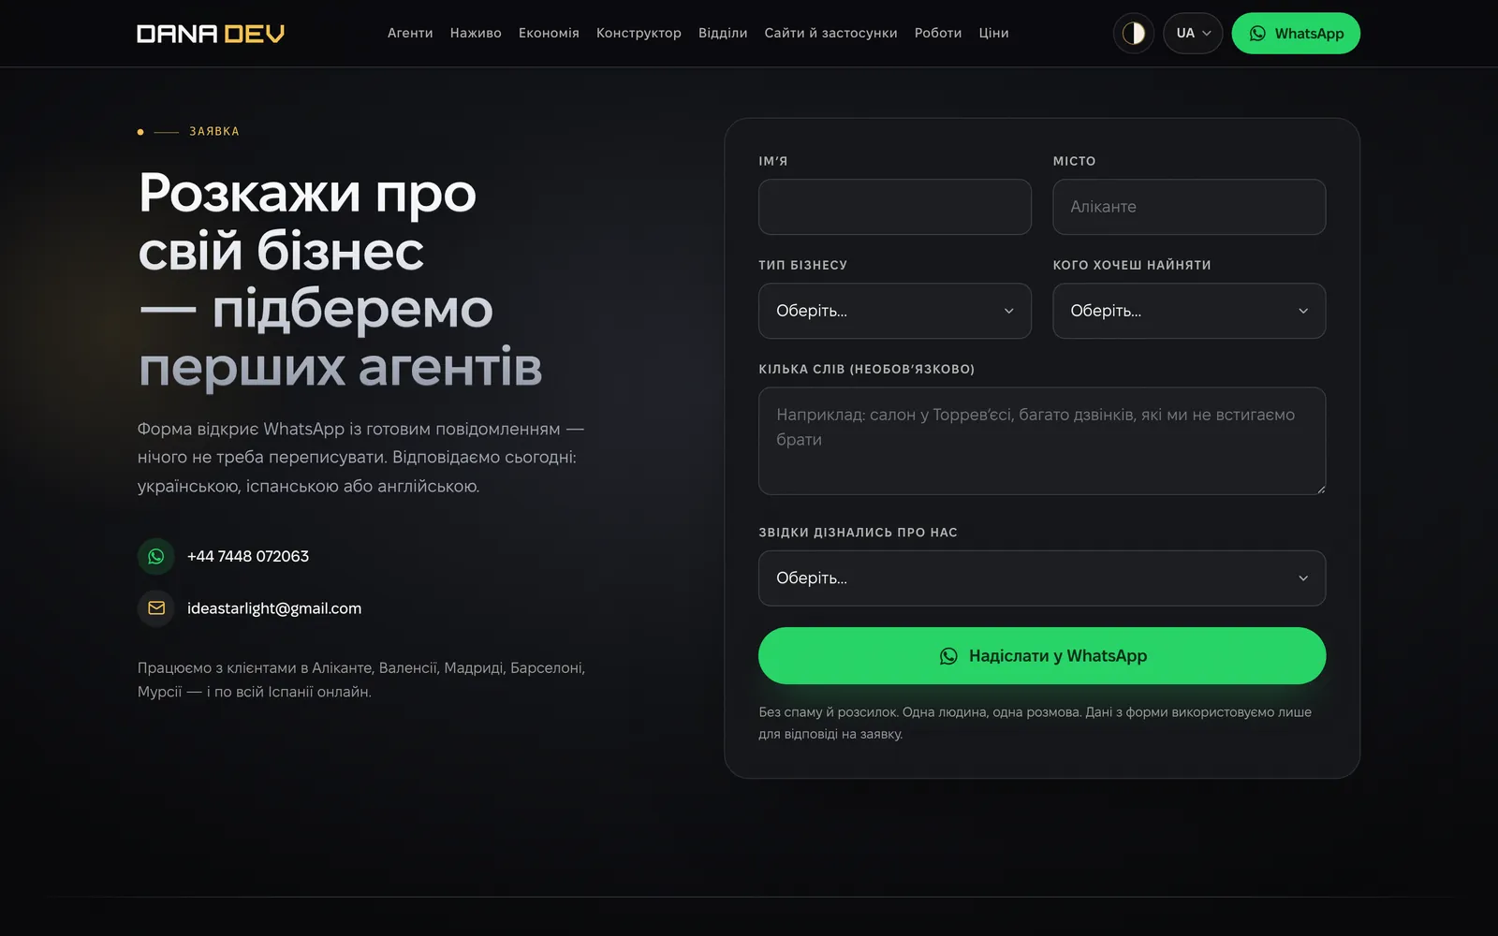Open the Агенти menu item
1498x936 pixels.
410,33
